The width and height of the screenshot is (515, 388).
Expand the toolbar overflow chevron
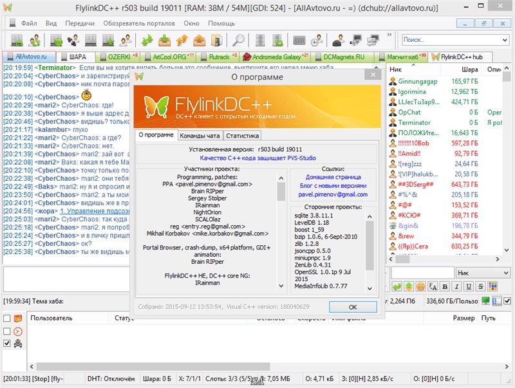pyautogui.click(x=389, y=35)
